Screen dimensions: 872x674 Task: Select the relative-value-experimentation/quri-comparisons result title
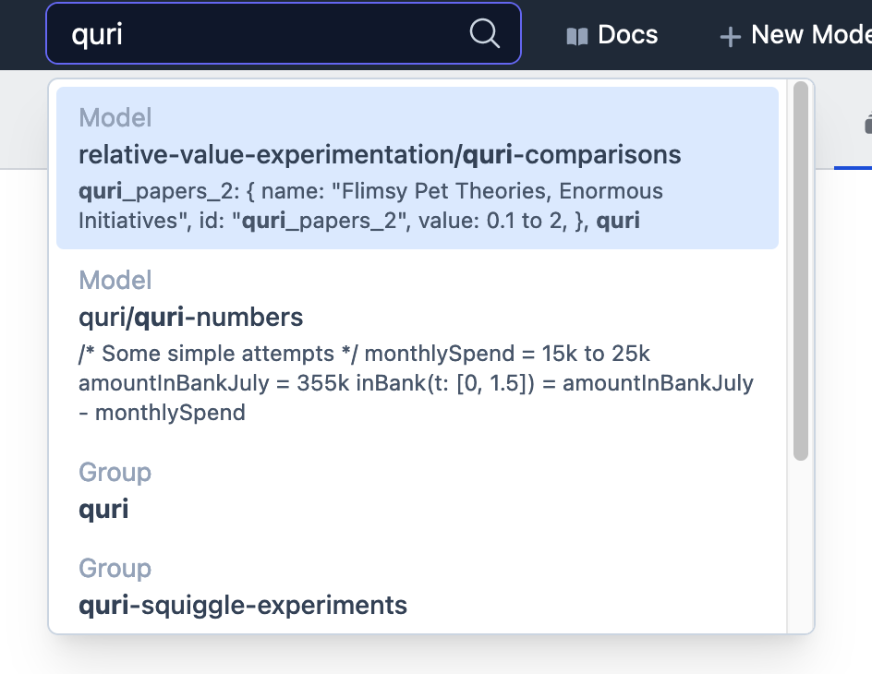[380, 154]
